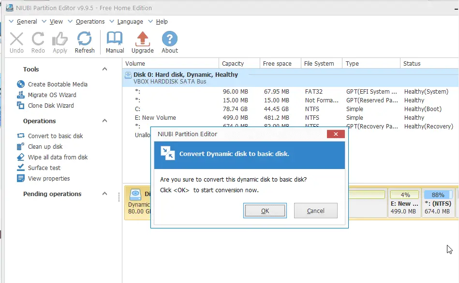459x283 pixels.
Task: Select the 88% NTFS block in disk map
Action: pos(438,203)
